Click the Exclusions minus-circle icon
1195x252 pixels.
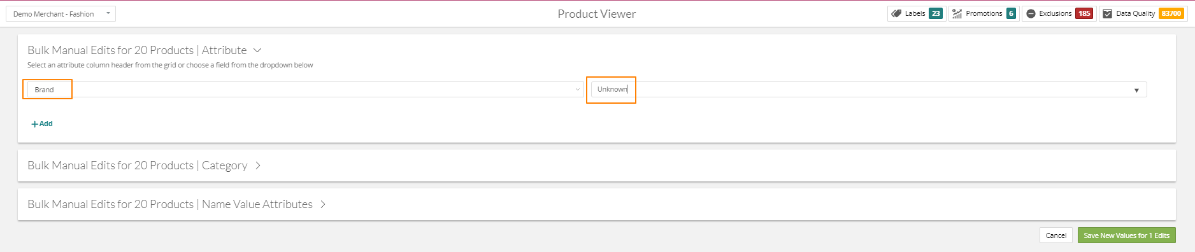point(1031,13)
